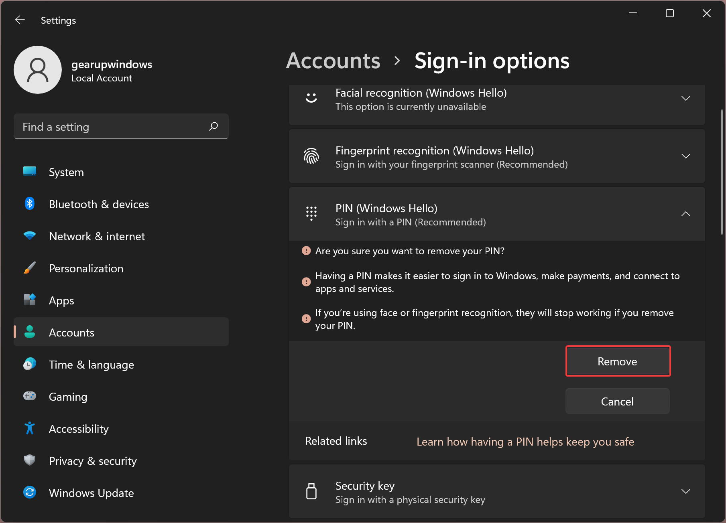Click the Security key USB icon
The height and width of the screenshot is (523, 726).
tap(311, 491)
